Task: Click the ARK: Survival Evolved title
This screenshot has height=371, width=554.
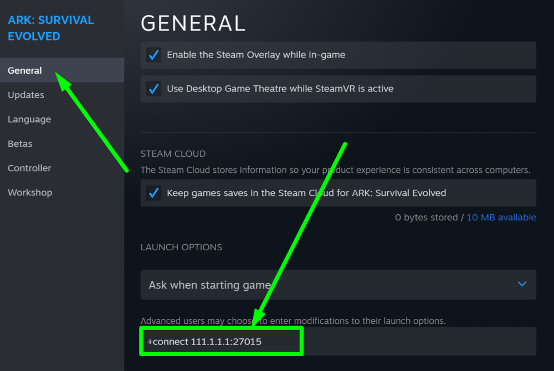Action: click(51, 28)
